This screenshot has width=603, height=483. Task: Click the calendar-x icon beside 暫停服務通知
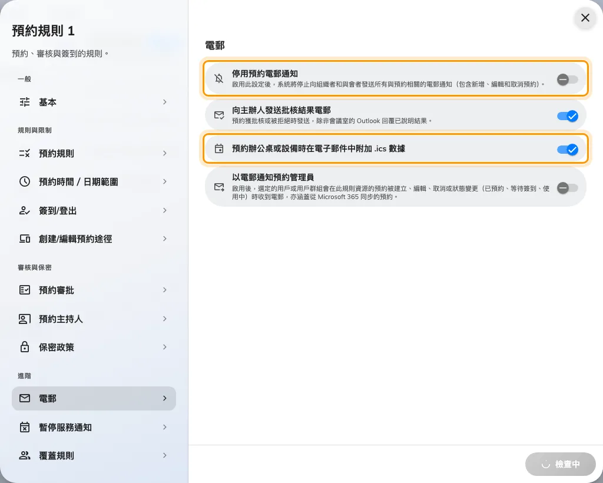pos(25,427)
